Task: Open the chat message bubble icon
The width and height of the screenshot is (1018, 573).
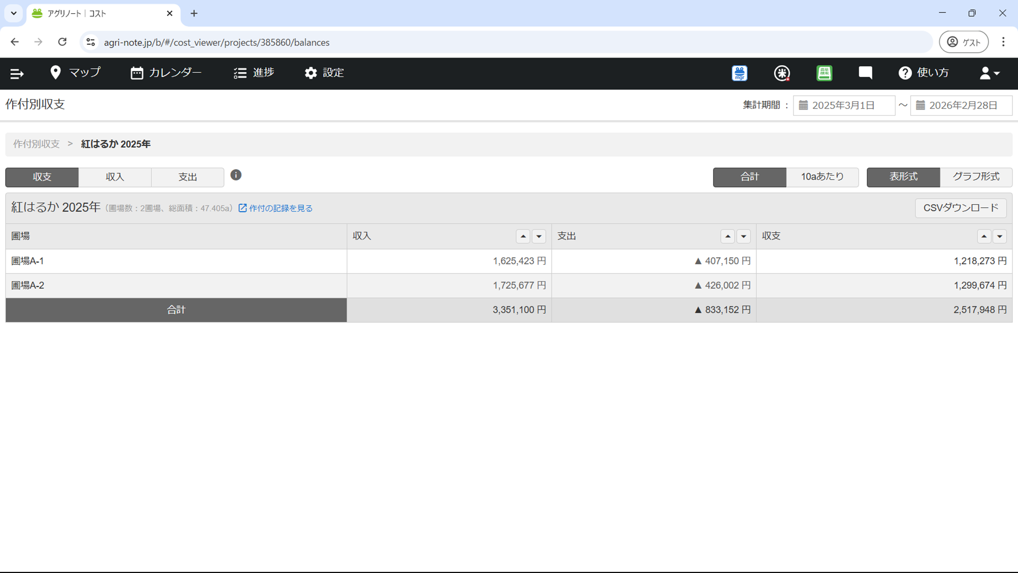Action: pos(865,73)
